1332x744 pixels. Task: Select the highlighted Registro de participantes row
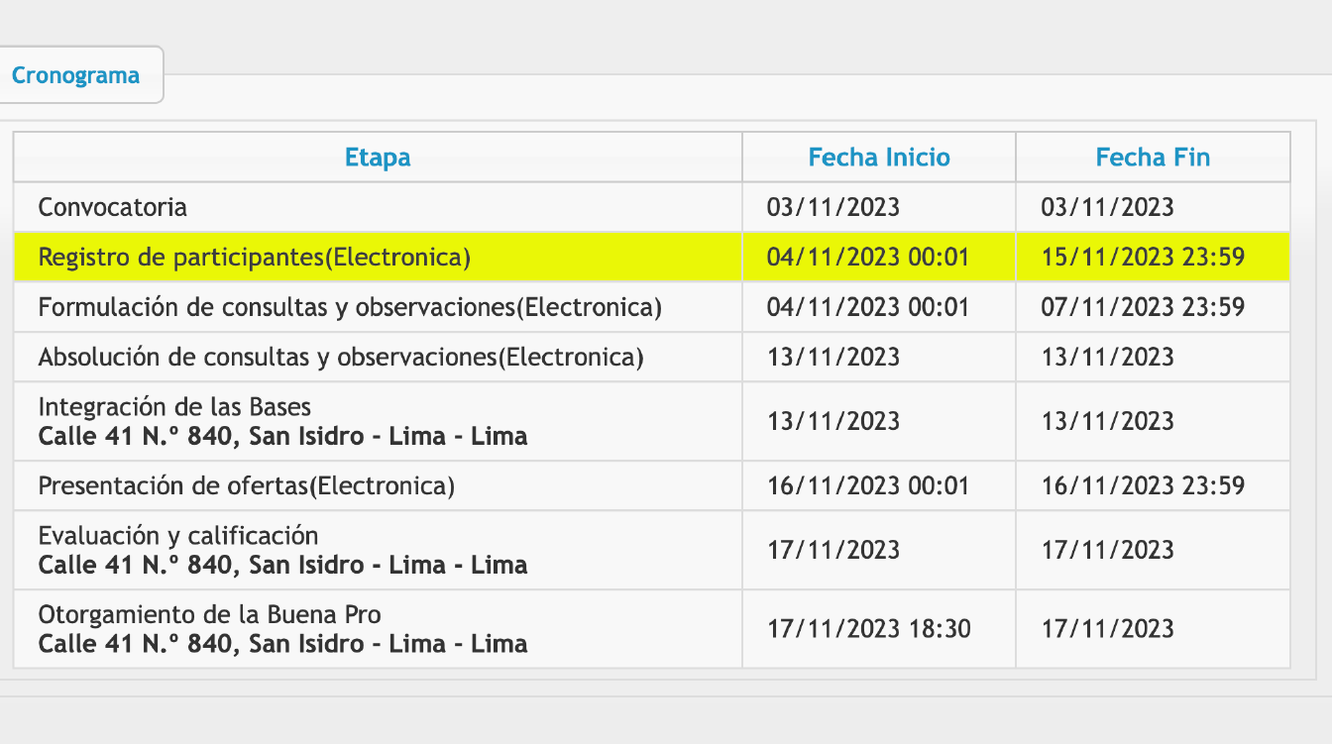(x=651, y=258)
